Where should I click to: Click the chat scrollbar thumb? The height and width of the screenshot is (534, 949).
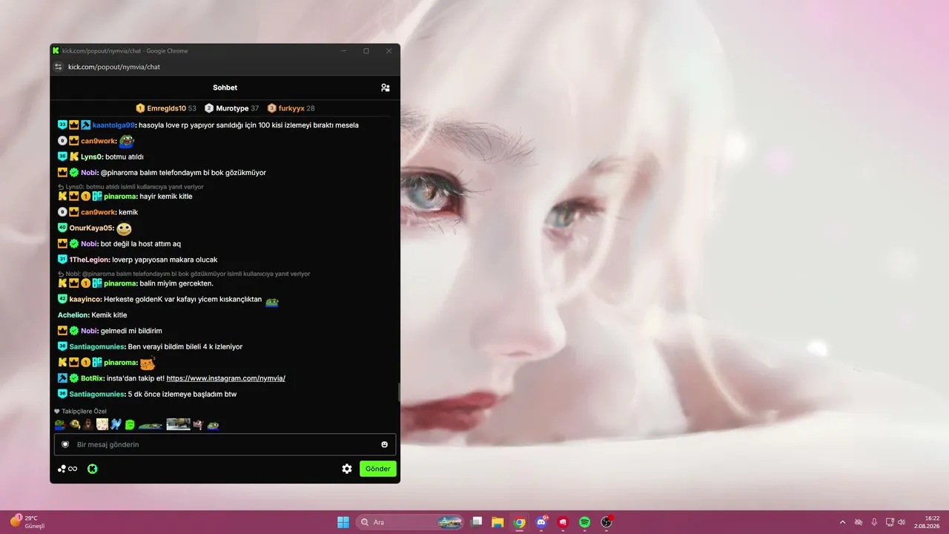pos(399,392)
